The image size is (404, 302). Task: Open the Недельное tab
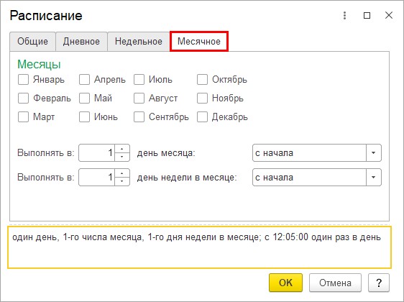(139, 42)
